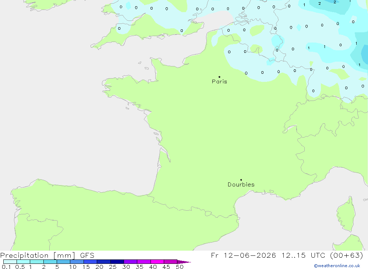
Task: Click the black dot marking Paris
Action: point(219,77)
